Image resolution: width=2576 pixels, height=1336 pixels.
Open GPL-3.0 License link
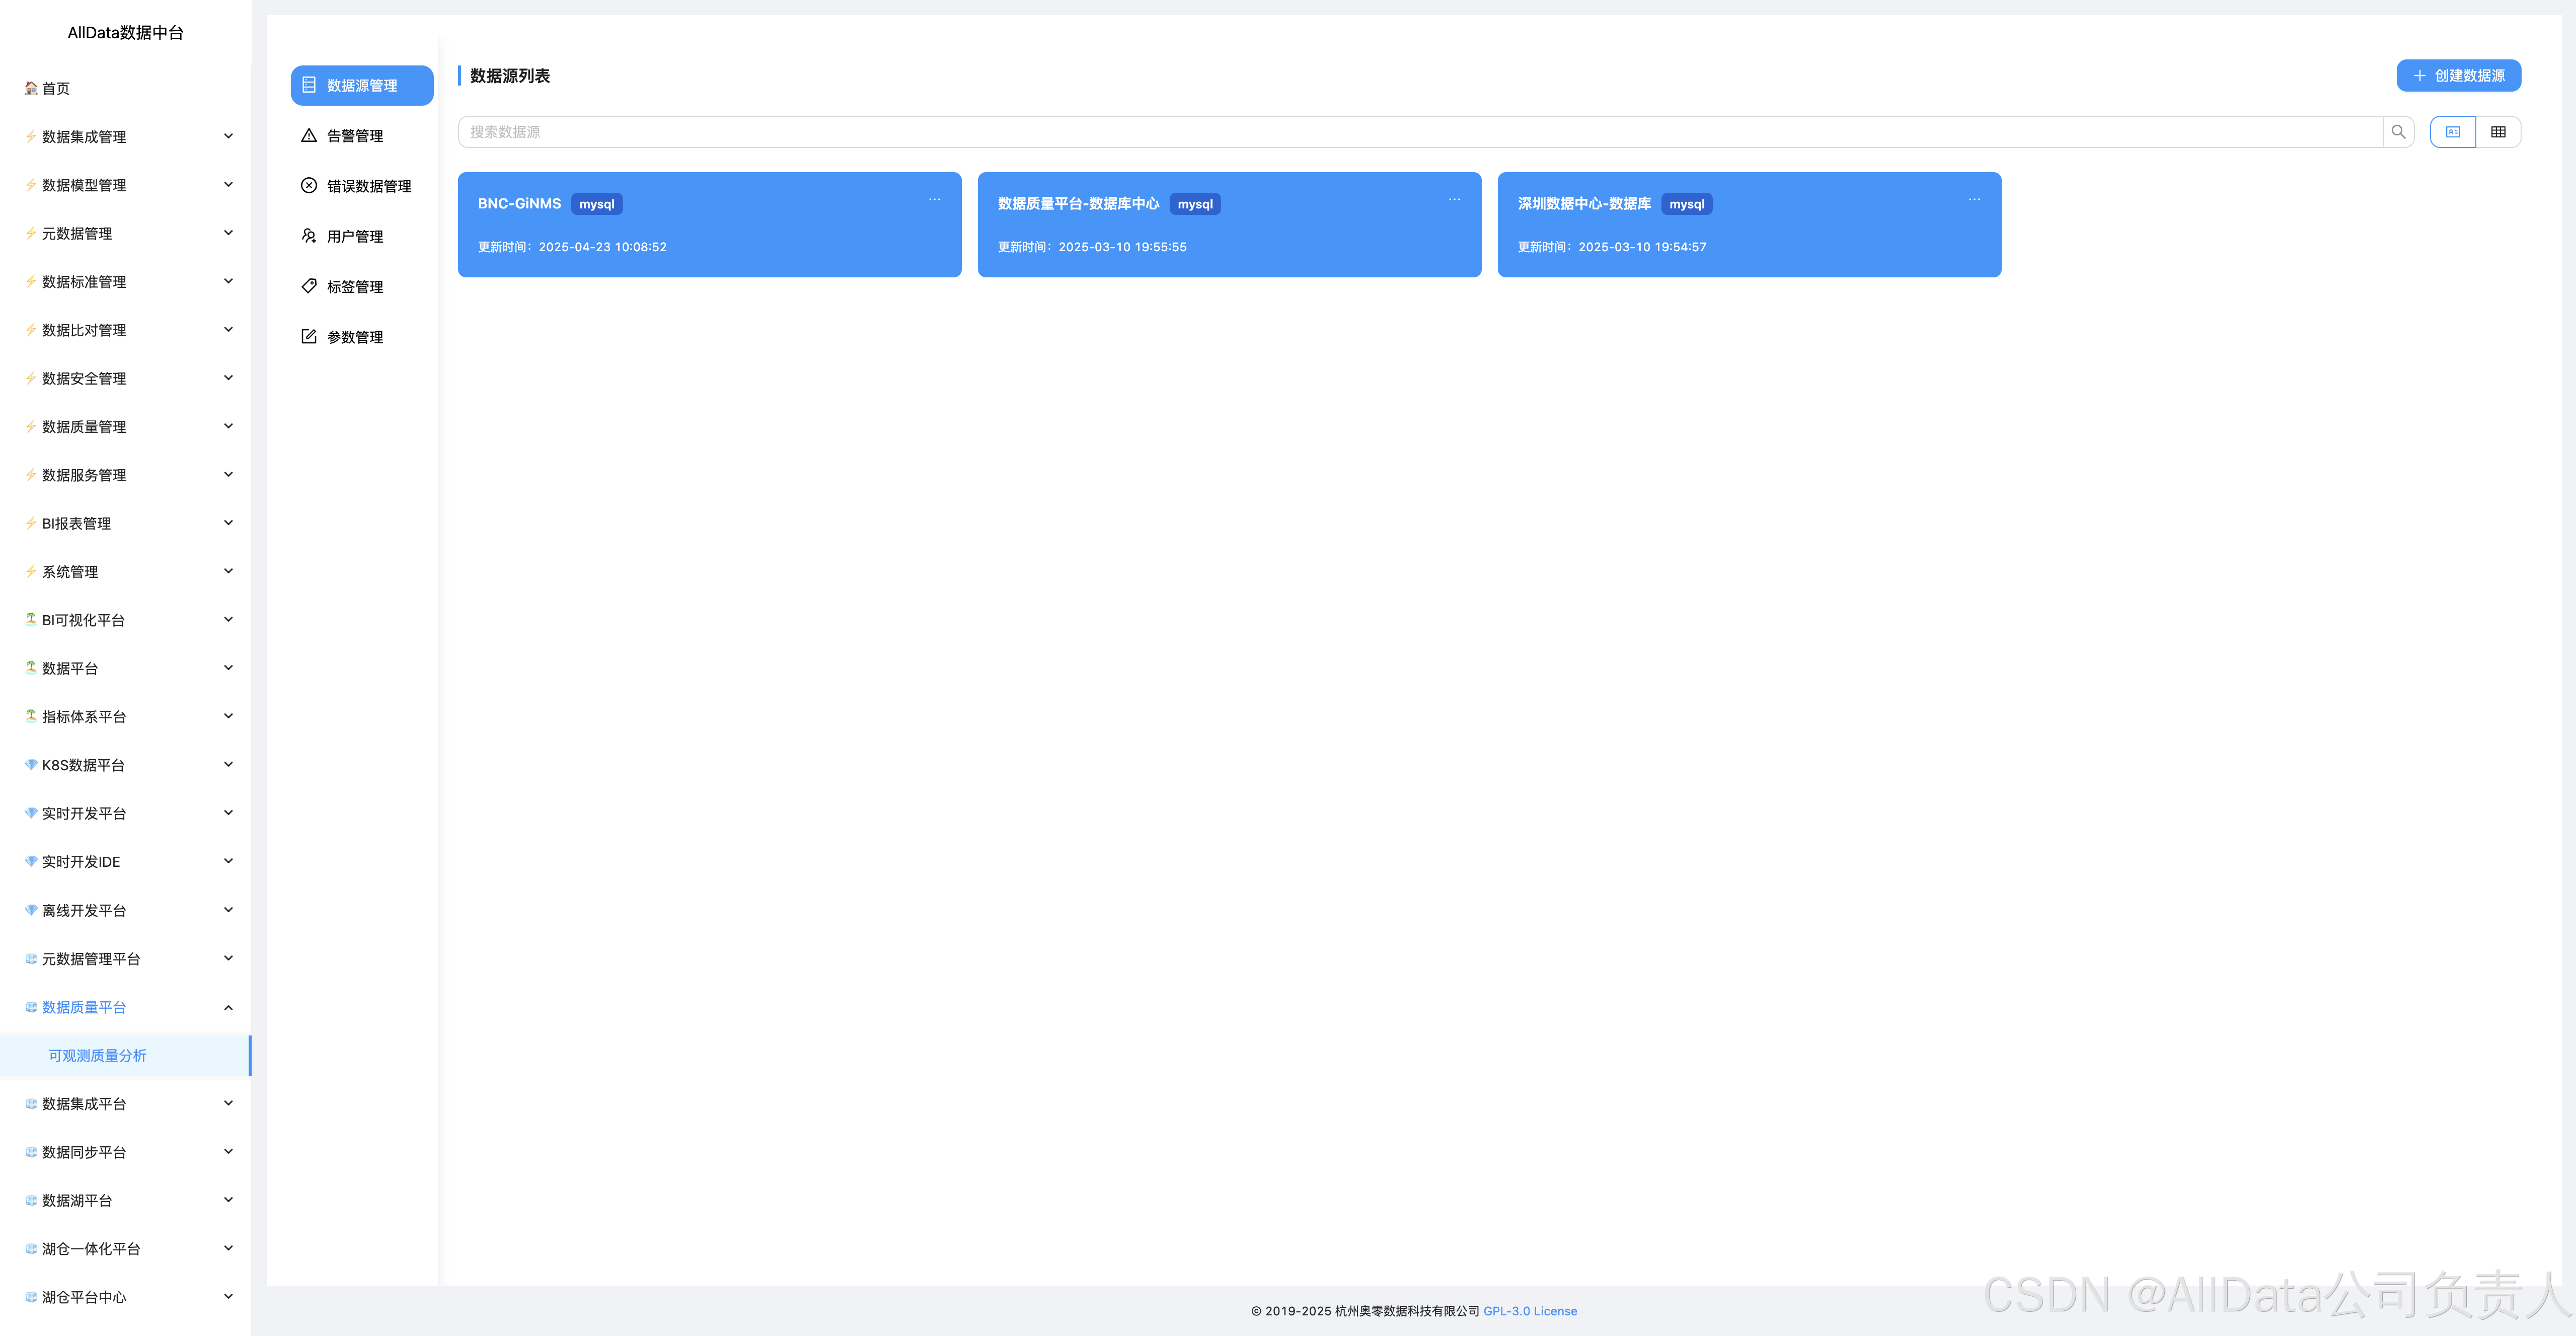(x=1530, y=1311)
